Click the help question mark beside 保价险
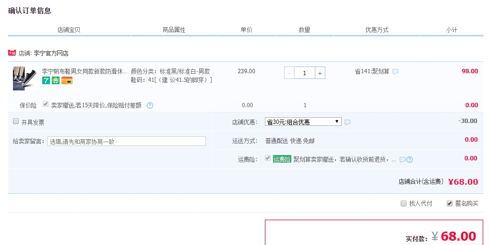 (150, 105)
